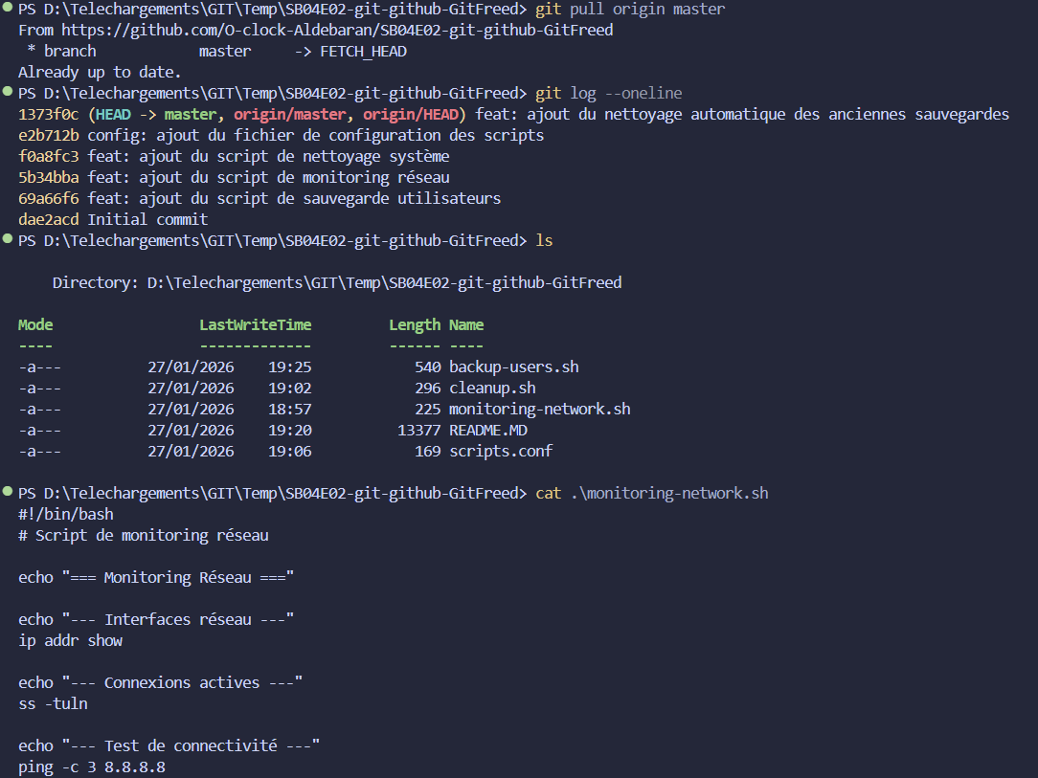Click backup-users.sh in the file listing

[513, 367]
